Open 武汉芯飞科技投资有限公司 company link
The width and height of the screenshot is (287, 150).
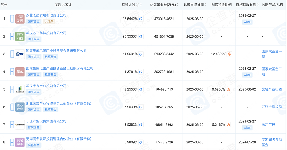46,33
